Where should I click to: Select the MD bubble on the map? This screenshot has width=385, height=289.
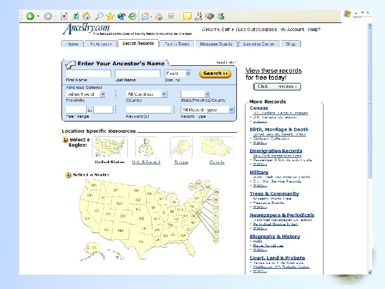click(x=216, y=231)
